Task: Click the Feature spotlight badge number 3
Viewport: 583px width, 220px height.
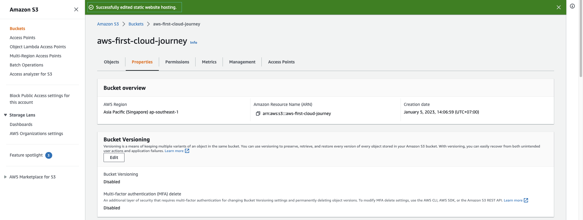Action: 49,155
